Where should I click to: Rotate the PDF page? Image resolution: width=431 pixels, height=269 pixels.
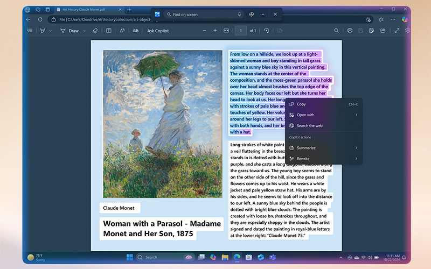click(x=266, y=31)
